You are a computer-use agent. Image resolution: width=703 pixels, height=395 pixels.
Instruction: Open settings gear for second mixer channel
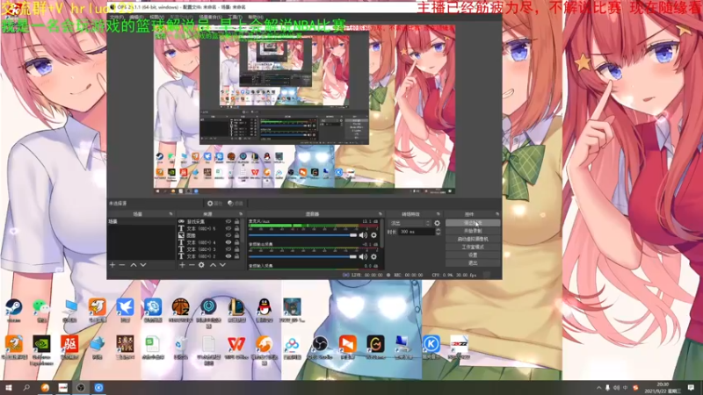pos(374,256)
